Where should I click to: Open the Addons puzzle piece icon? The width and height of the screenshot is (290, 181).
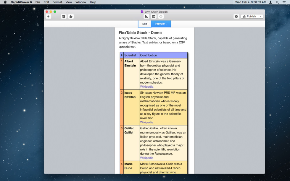71,17
